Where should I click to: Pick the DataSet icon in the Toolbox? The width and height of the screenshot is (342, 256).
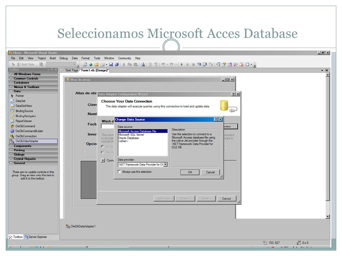pyautogui.click(x=12, y=101)
